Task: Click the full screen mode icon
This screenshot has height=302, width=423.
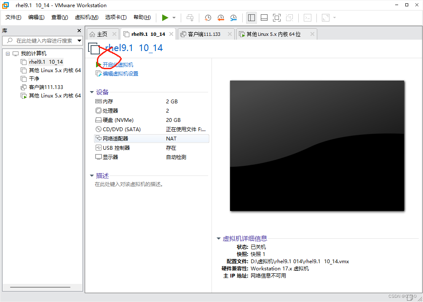Action: (277, 18)
